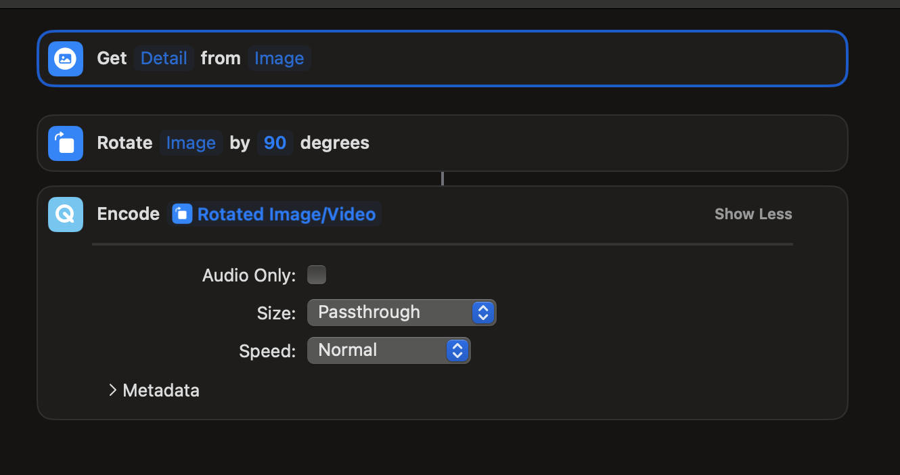
Task: Select the Rotate action by its title
Action: coord(125,143)
